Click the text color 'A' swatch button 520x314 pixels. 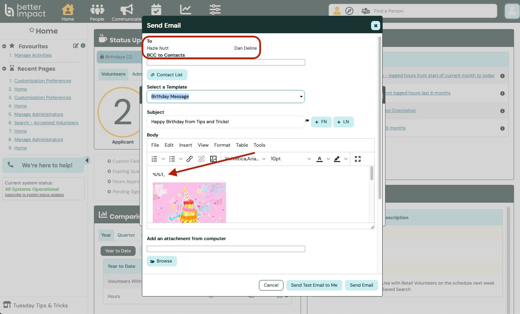[319, 159]
